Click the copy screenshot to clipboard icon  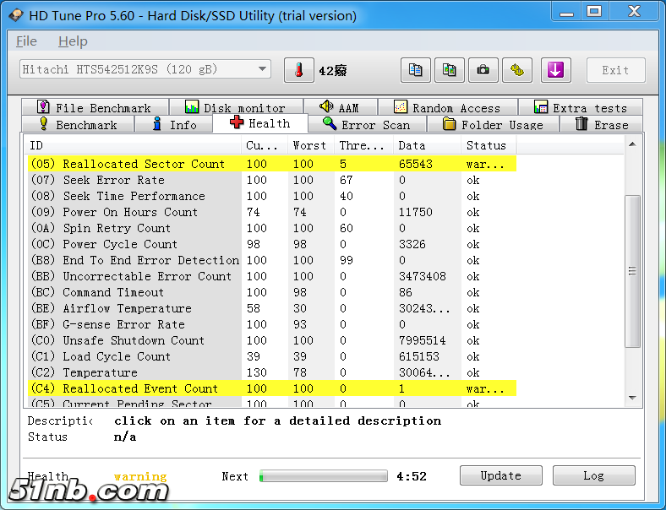click(450, 71)
